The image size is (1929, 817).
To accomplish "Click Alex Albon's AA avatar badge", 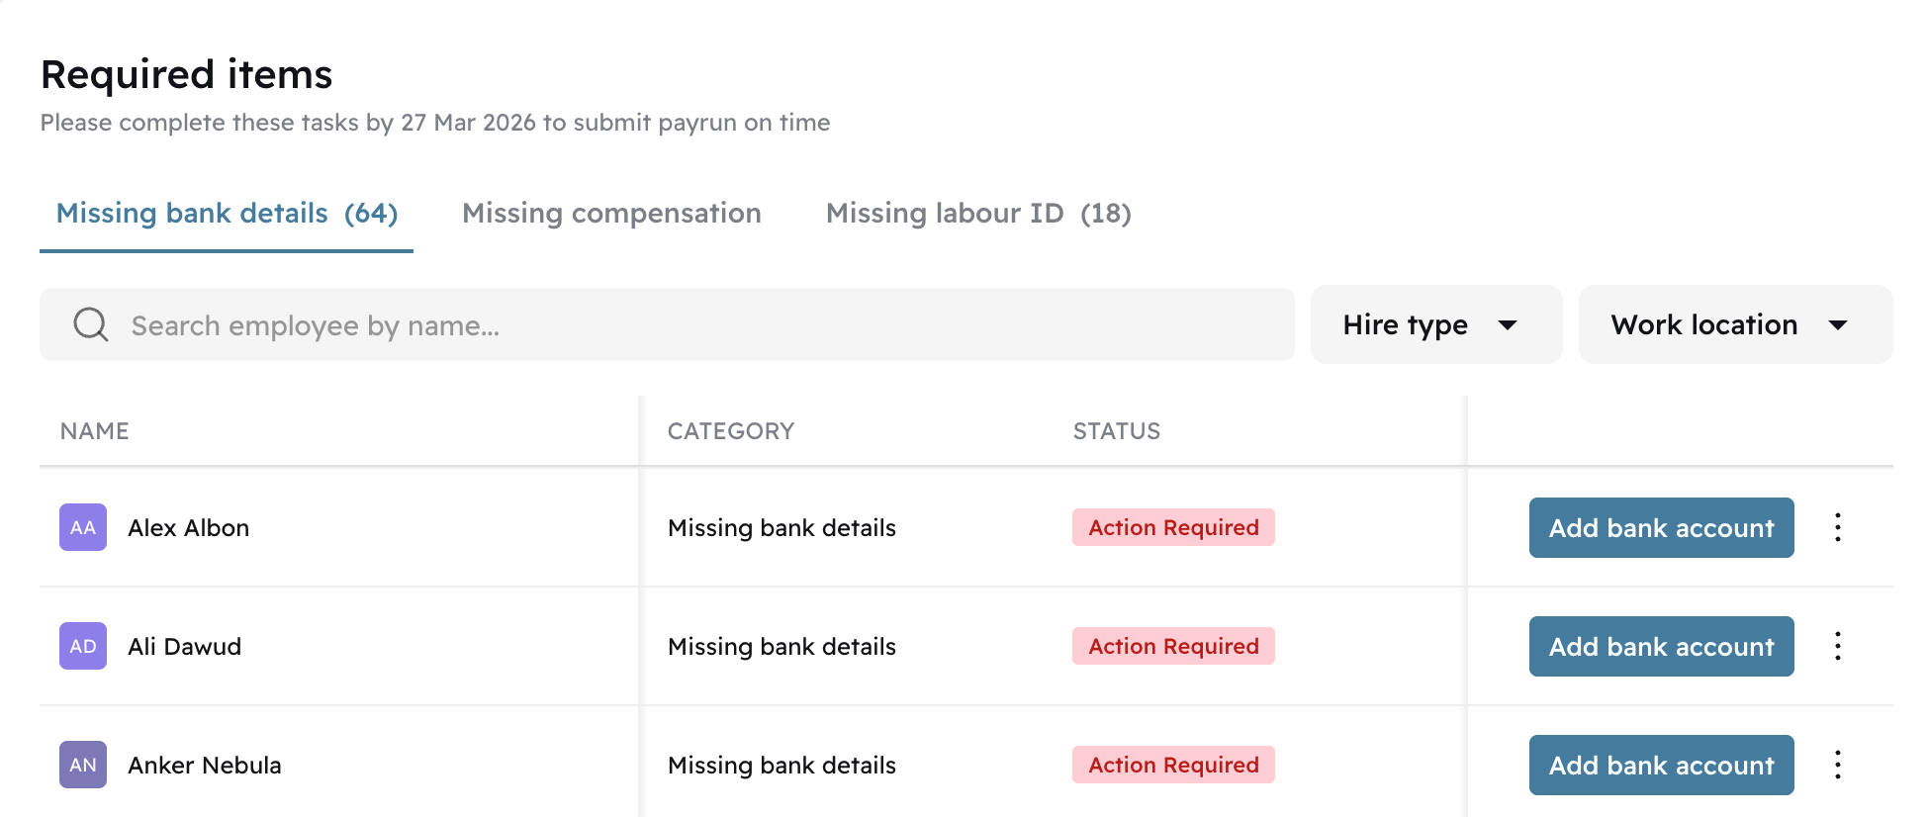I will click(83, 527).
